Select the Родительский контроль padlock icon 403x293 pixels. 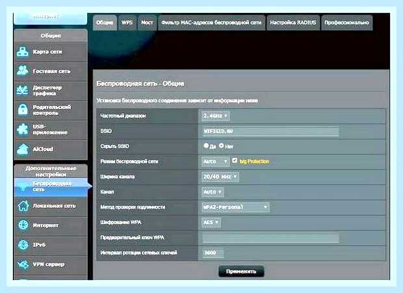(x=23, y=110)
